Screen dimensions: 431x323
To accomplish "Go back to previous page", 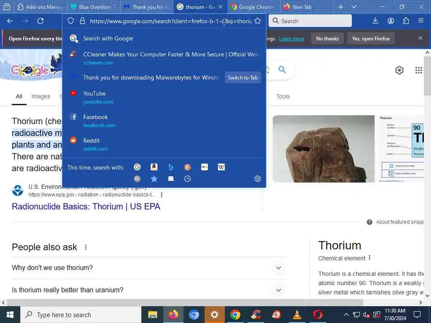I will point(10,21).
